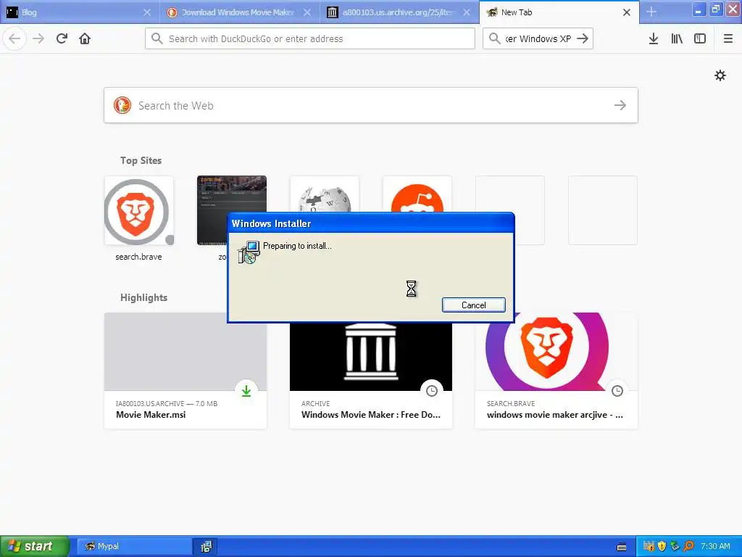
Task: Go forward using the forward arrow
Action: click(x=38, y=38)
